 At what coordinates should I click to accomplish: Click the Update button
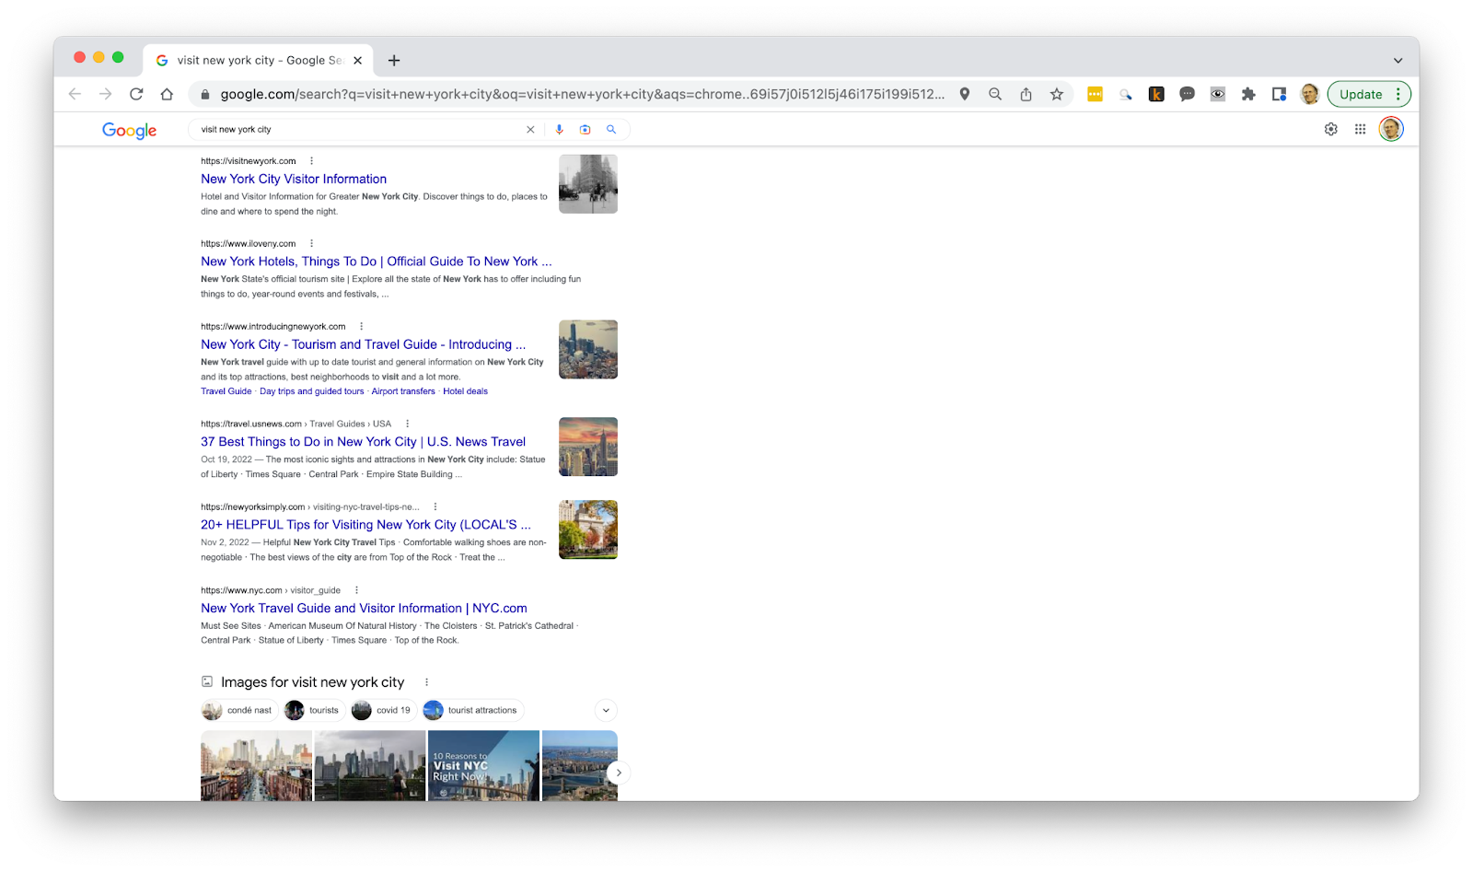pyautogui.click(x=1361, y=94)
